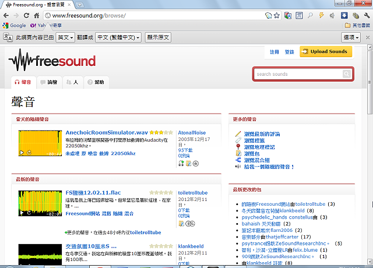This screenshot has height=268, width=373.
Task: Open the AnechoicRoomSimulator.wav sound title link
Action: [x=107, y=132]
